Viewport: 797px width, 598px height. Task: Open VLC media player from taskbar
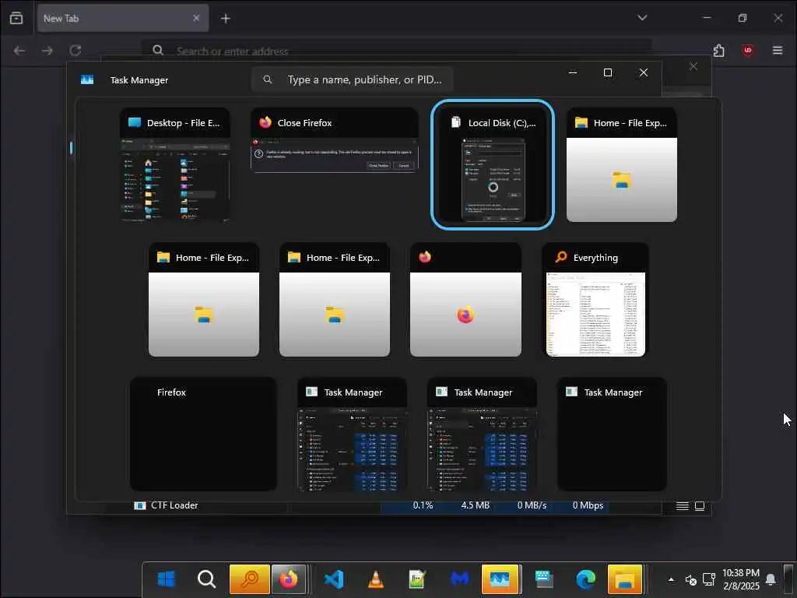(x=376, y=579)
